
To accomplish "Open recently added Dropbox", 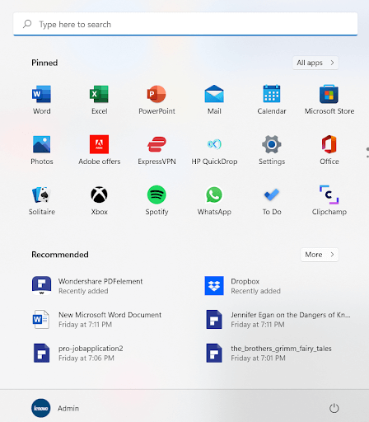I will pyautogui.click(x=243, y=286).
